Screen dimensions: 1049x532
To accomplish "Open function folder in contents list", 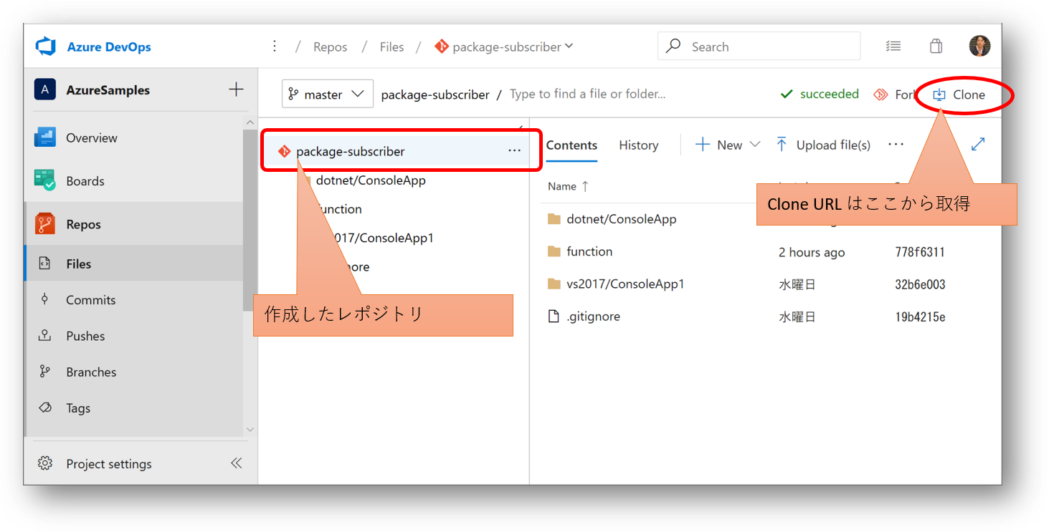I will (589, 251).
